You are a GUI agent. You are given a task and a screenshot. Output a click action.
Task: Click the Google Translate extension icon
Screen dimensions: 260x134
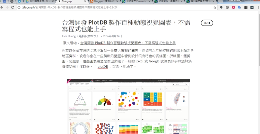click(x=240, y=7)
